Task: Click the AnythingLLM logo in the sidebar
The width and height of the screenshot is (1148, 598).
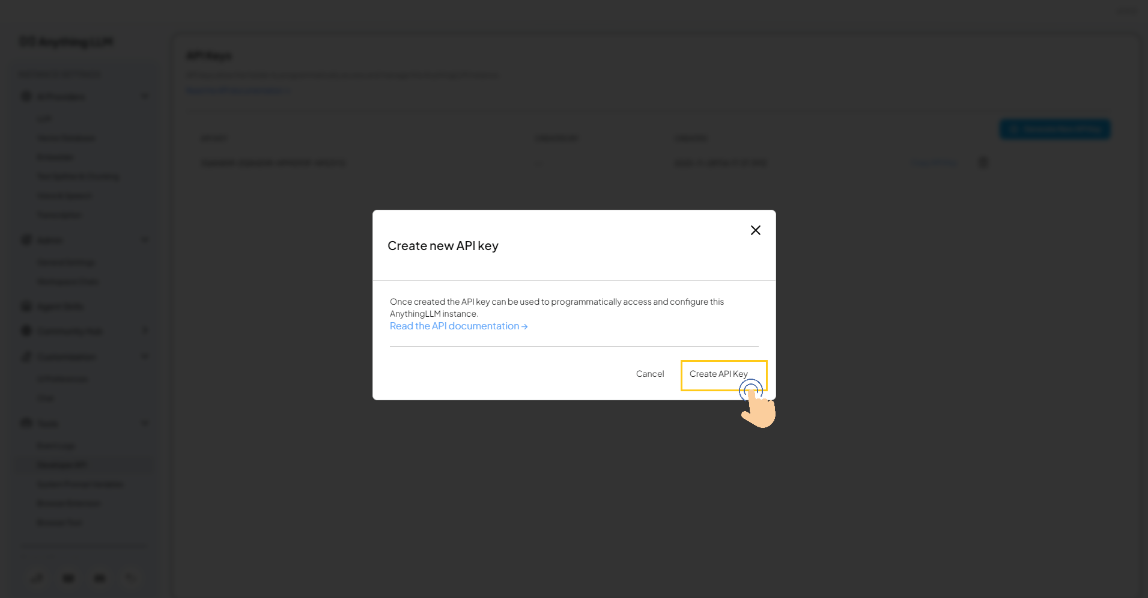Action: [65, 41]
